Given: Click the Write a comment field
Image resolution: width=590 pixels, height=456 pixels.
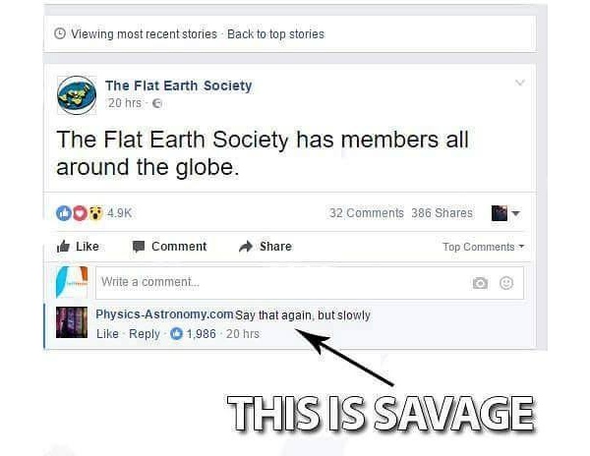Looking at the screenshot, I should (x=310, y=283).
